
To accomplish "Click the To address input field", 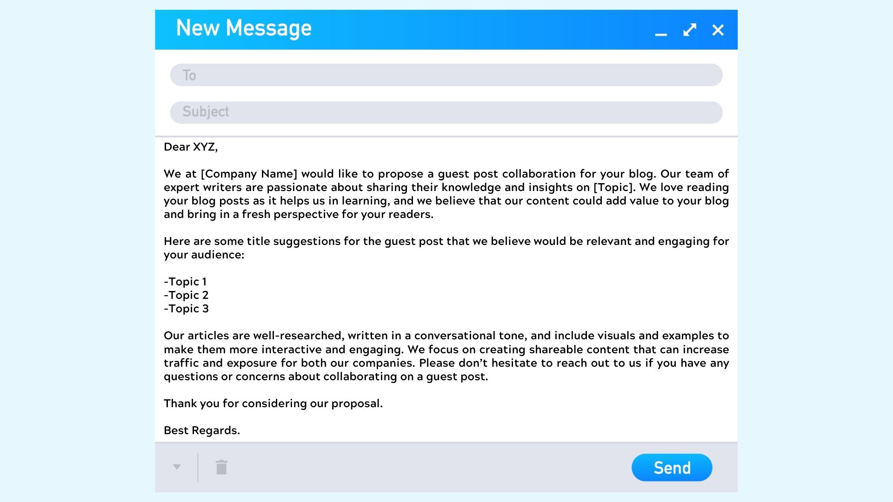I will point(446,75).
